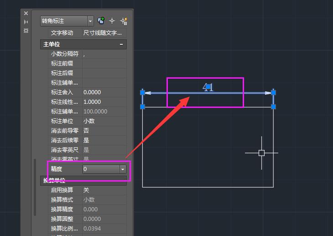Click the 换算精度 value 0.000
This screenshot has width=333, height=236.
[90, 209]
